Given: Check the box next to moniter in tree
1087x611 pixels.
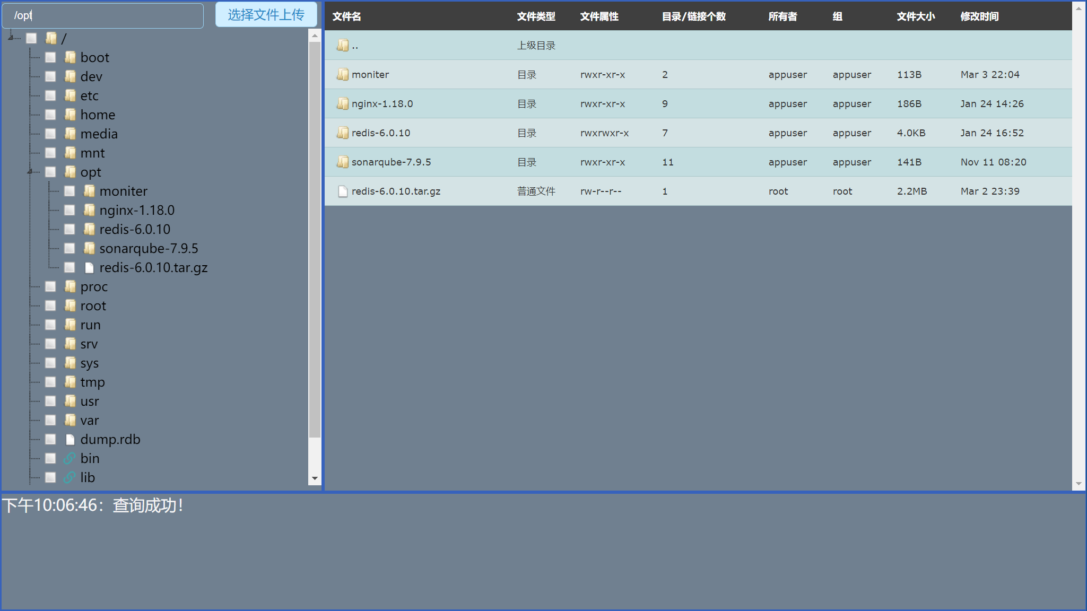Looking at the screenshot, I should pos(69,191).
